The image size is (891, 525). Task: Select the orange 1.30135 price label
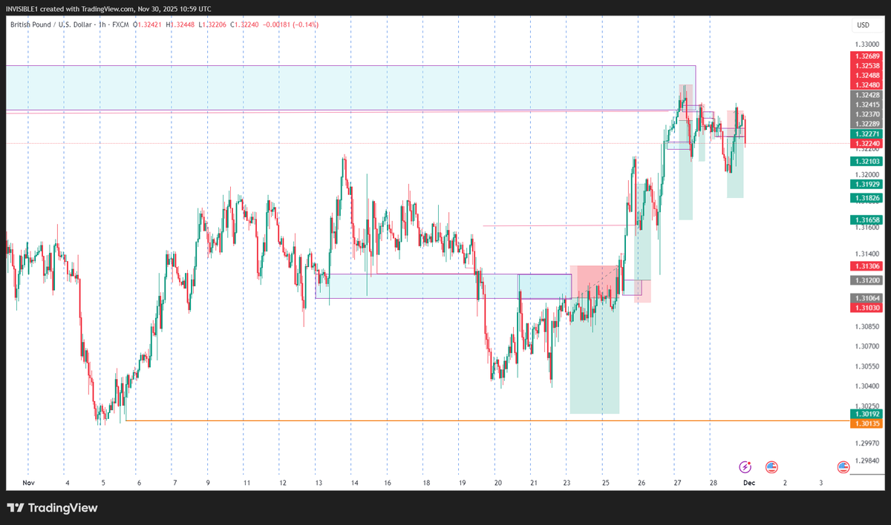[x=867, y=423]
